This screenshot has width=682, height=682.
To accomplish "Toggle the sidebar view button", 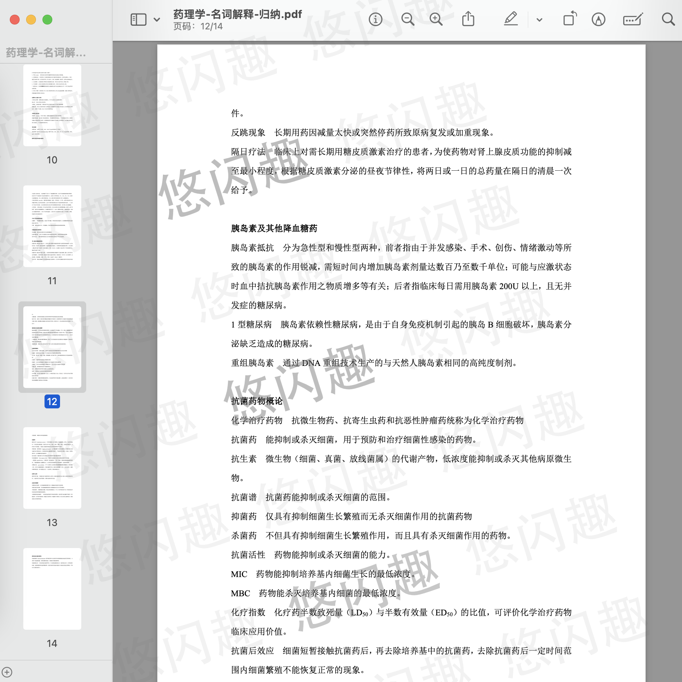I will click(138, 20).
